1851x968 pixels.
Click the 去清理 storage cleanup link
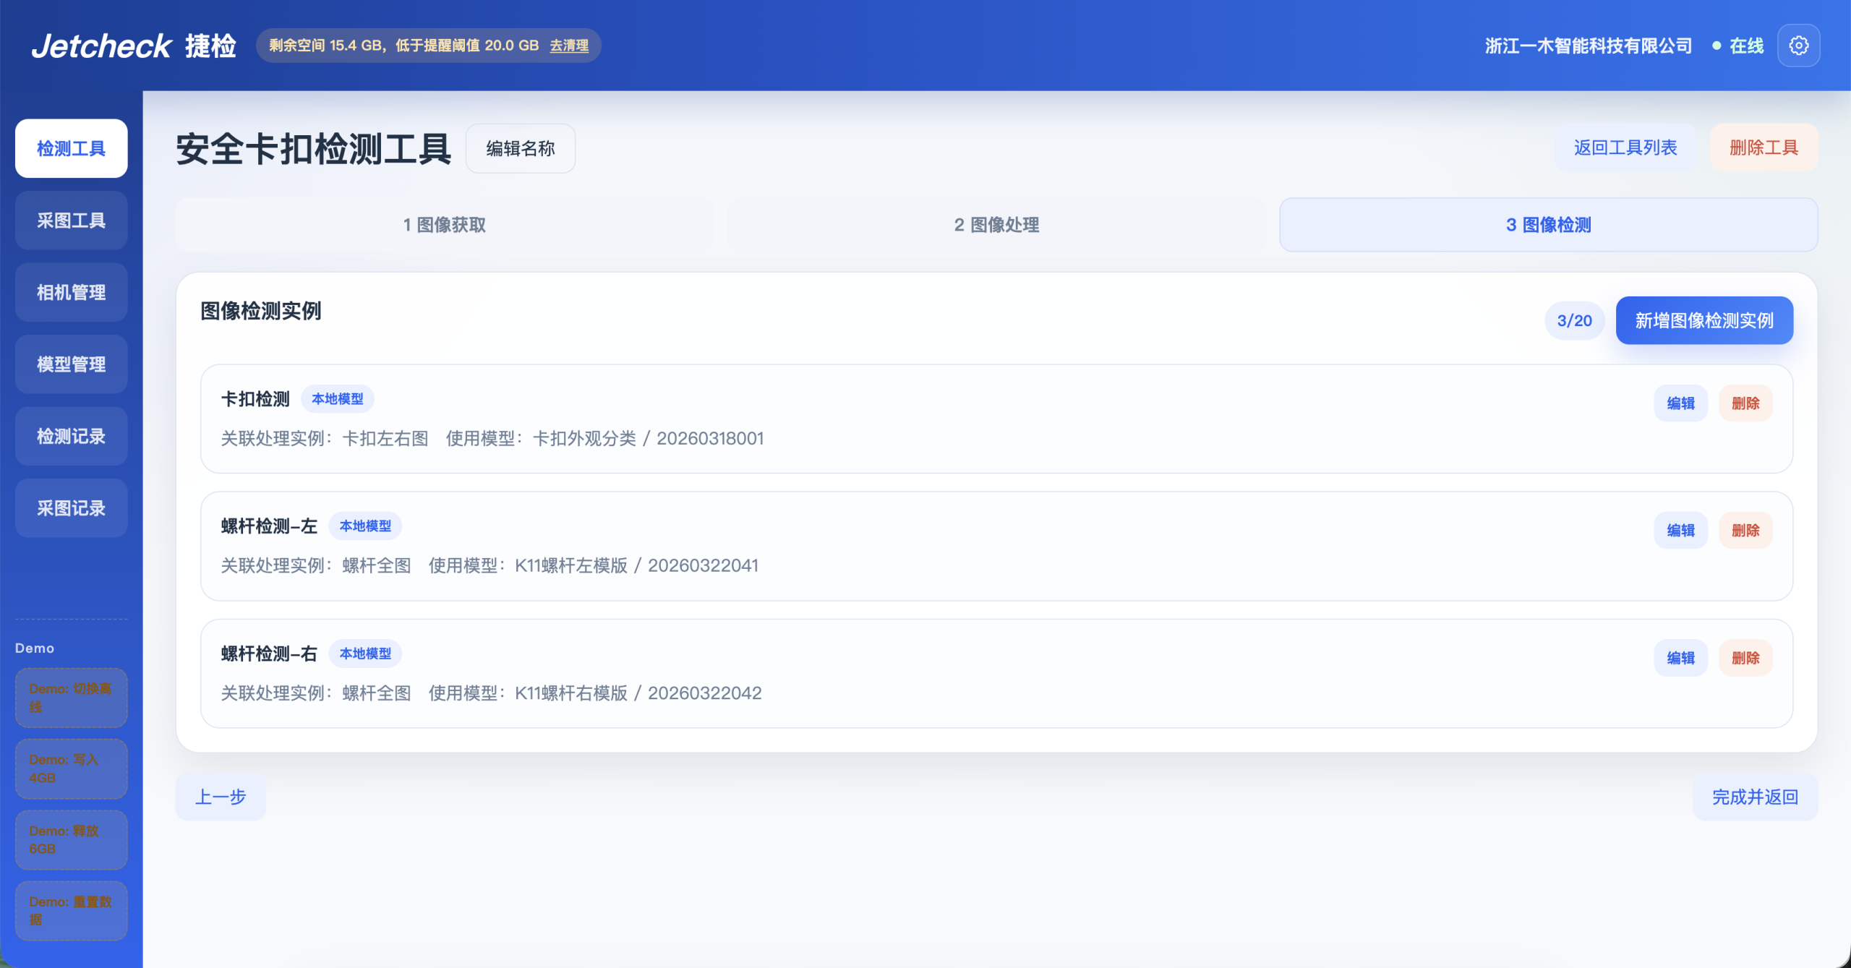tap(569, 46)
